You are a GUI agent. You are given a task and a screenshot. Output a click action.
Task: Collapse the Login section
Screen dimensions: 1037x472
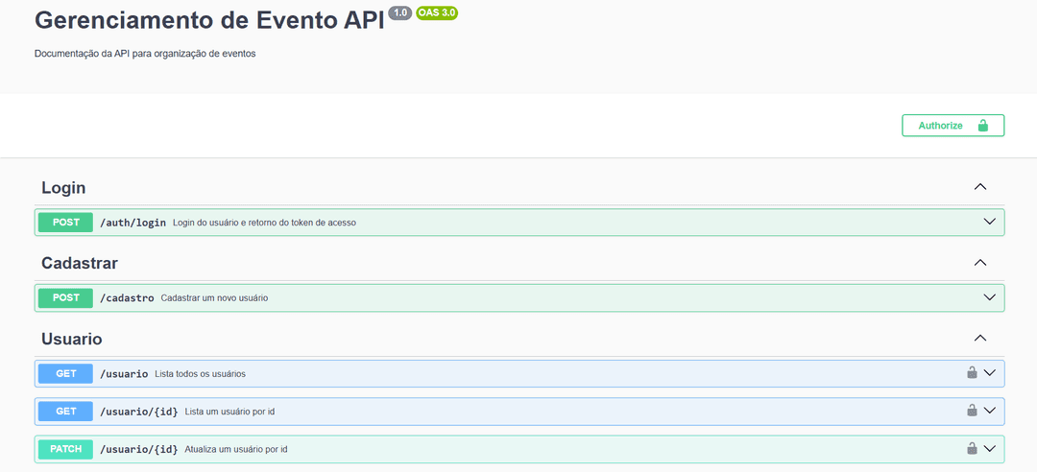980,187
